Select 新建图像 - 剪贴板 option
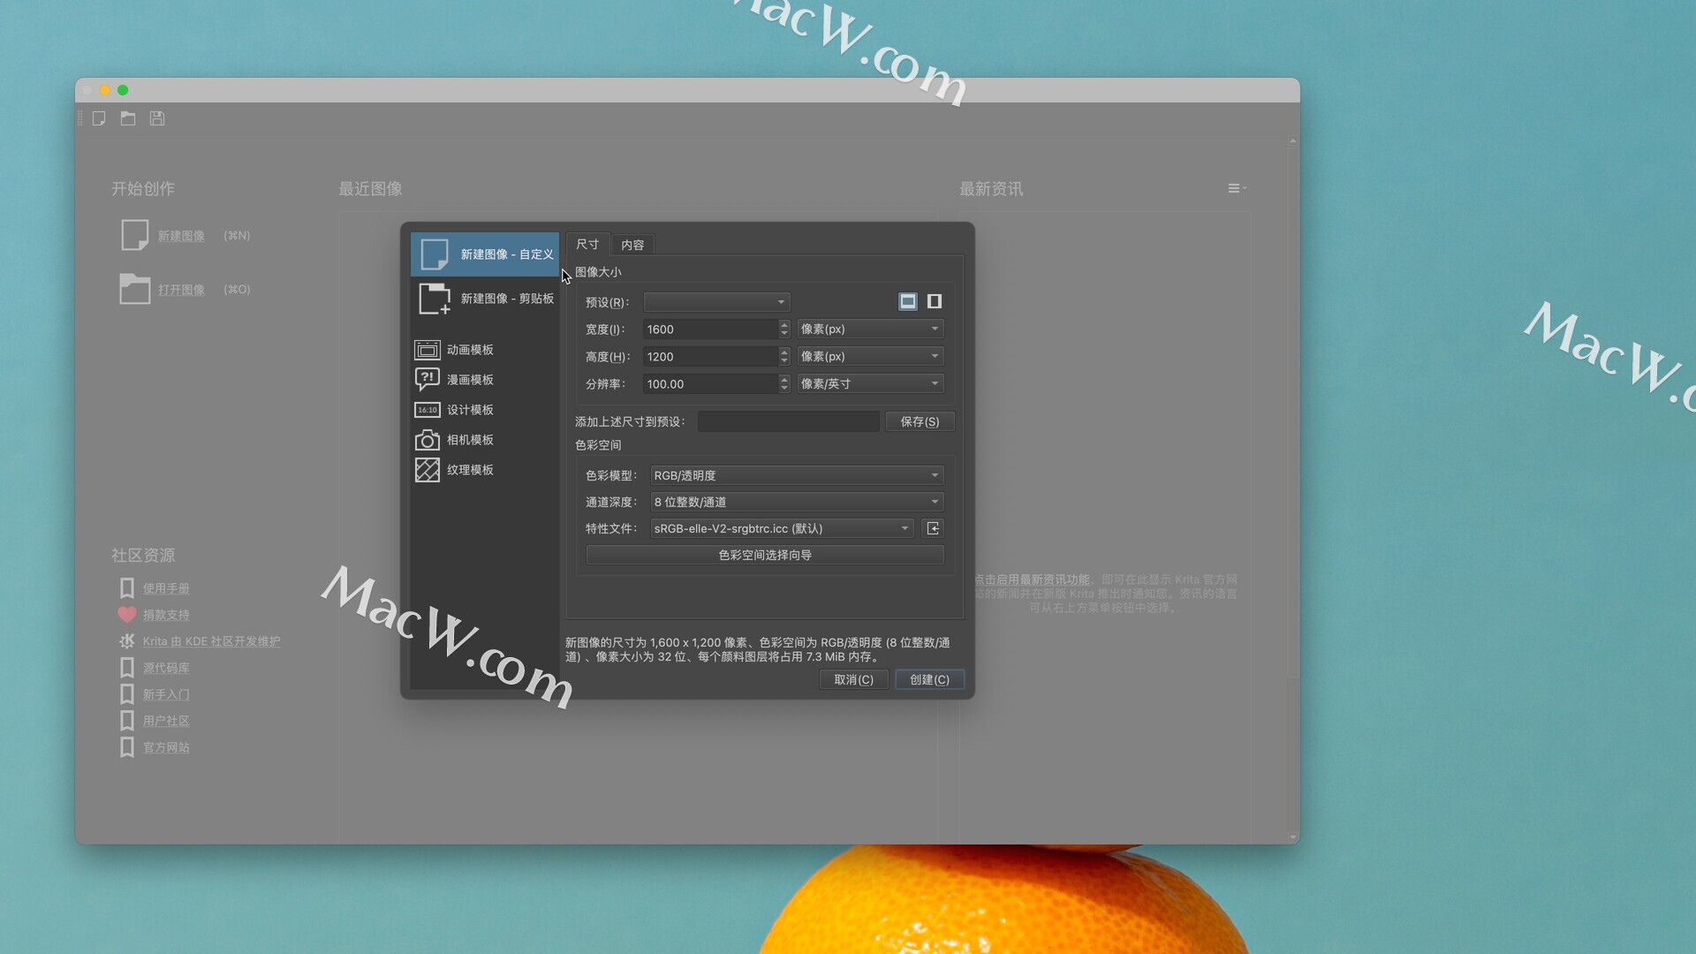This screenshot has width=1696, height=954. point(485,299)
